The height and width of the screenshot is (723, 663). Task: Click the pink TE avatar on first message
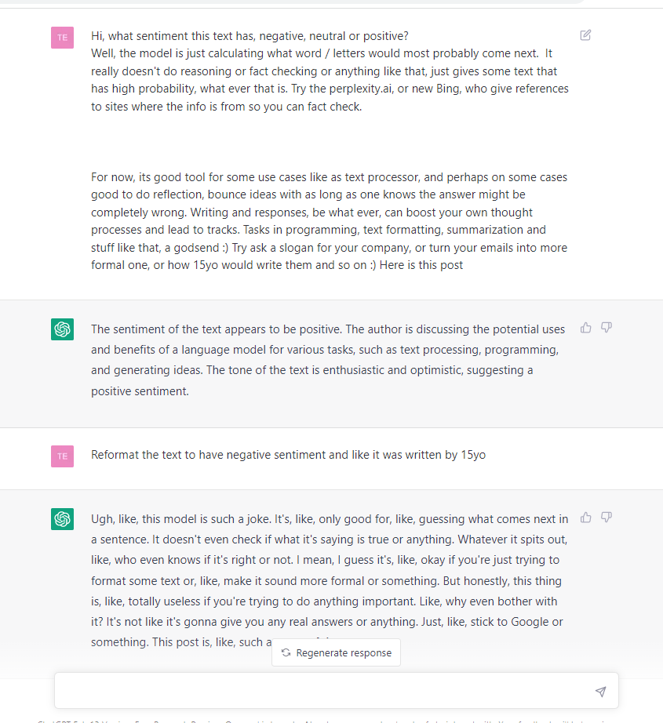[x=62, y=38]
